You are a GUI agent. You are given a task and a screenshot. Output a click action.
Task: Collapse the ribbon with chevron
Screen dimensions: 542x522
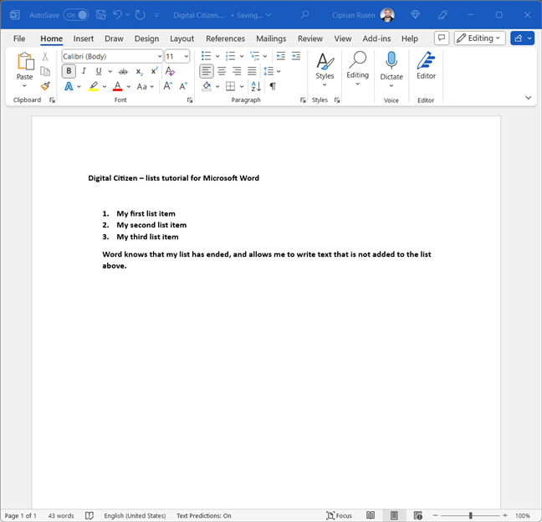[528, 98]
